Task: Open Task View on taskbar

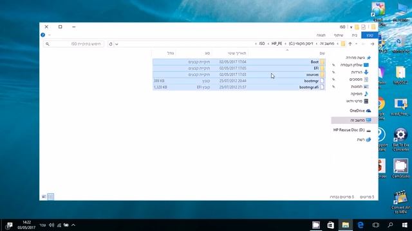Action: 376,225
